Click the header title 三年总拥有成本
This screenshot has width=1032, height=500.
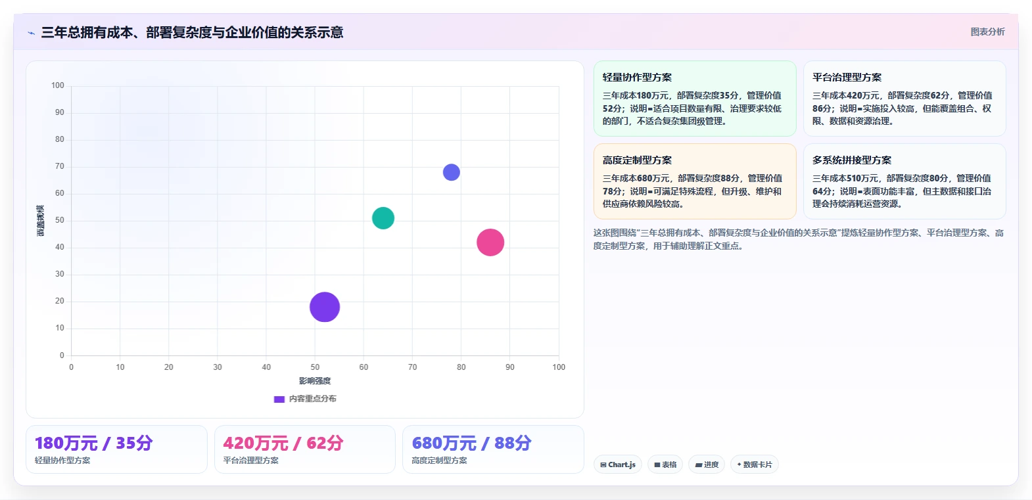pyautogui.click(x=192, y=32)
